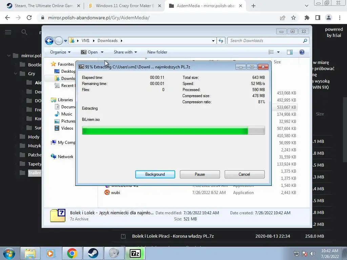
Task: Open Explorer help icon
Action: 302,52
